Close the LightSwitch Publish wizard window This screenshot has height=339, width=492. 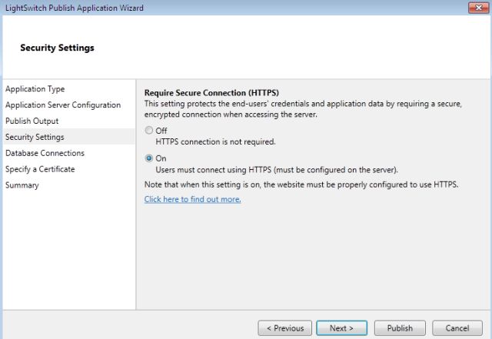(x=476, y=7)
